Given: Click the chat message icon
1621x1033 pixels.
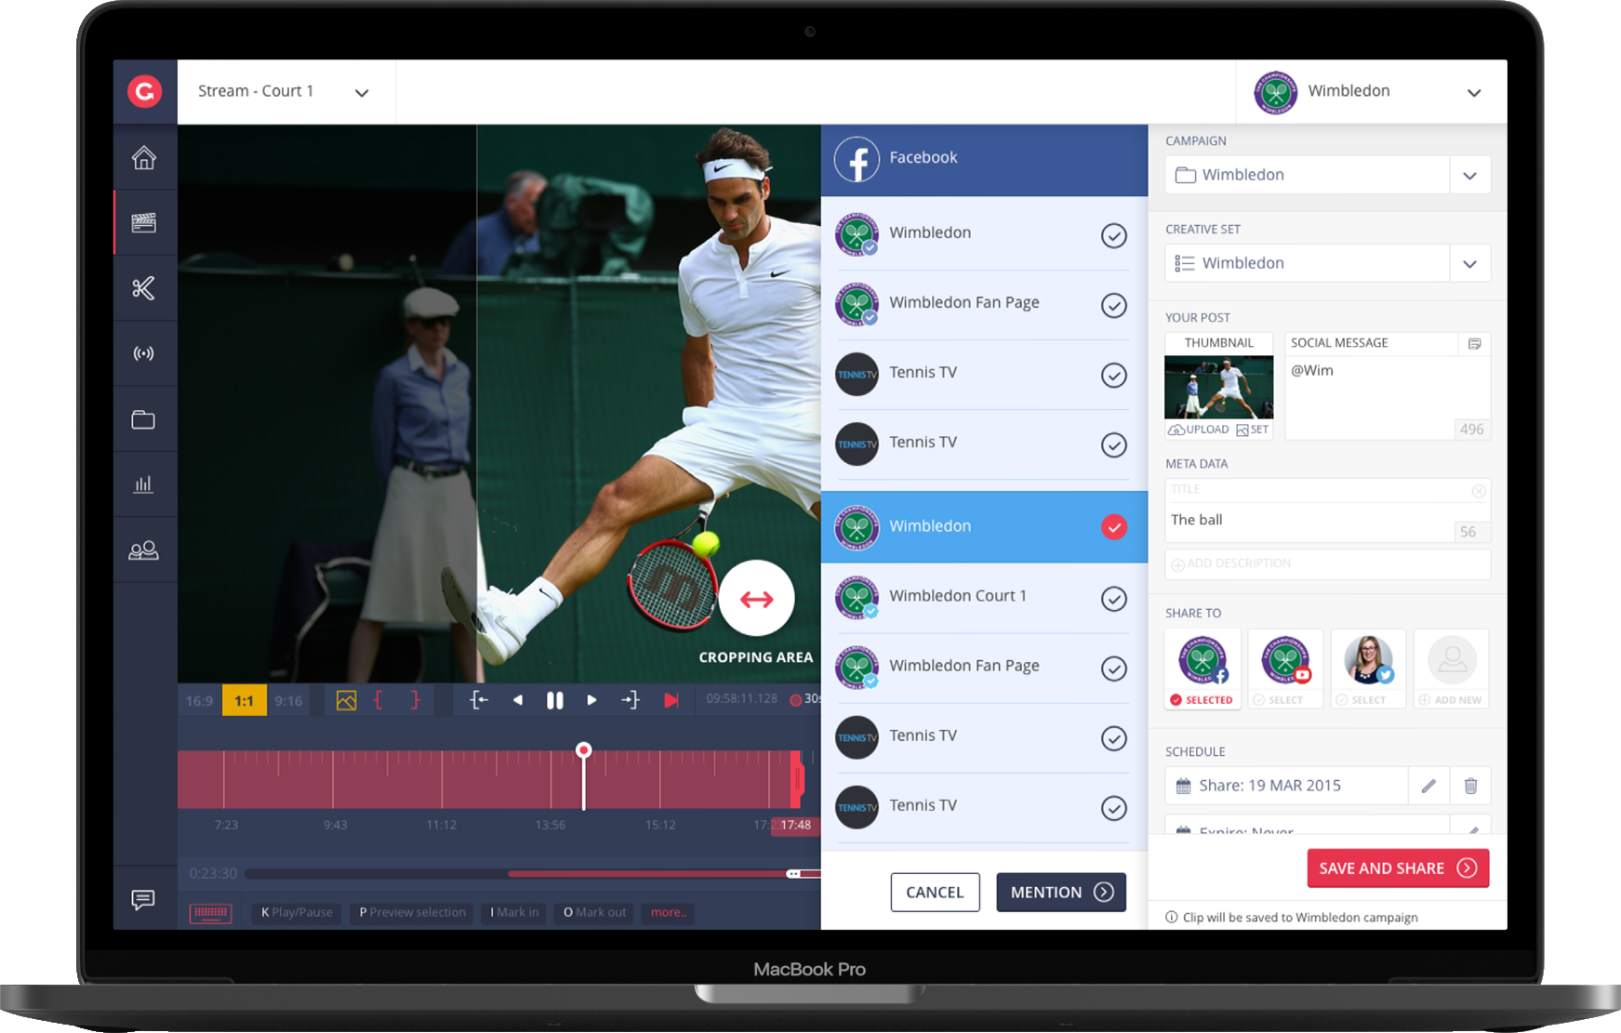Looking at the screenshot, I should [143, 899].
